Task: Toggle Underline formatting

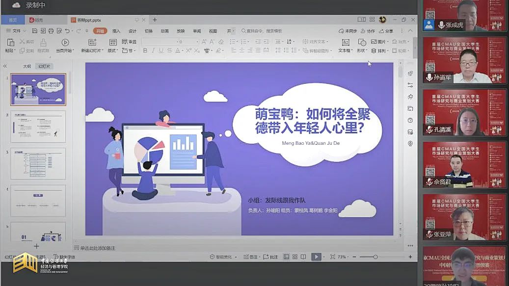Action: click(161, 51)
